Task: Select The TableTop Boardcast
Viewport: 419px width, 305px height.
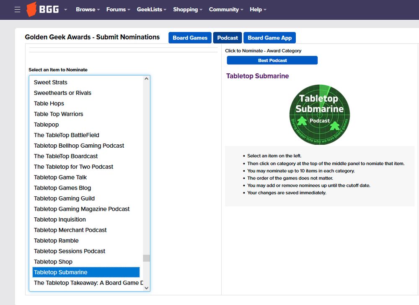Action: (86, 156)
